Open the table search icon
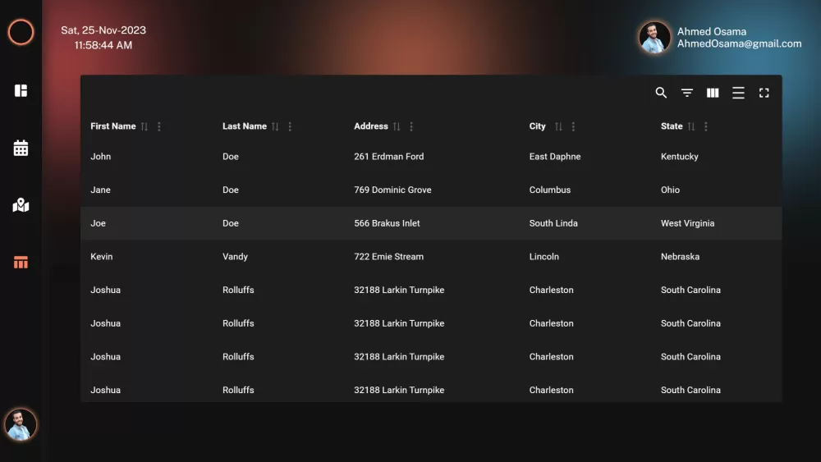The height and width of the screenshot is (462, 821). tap(661, 93)
